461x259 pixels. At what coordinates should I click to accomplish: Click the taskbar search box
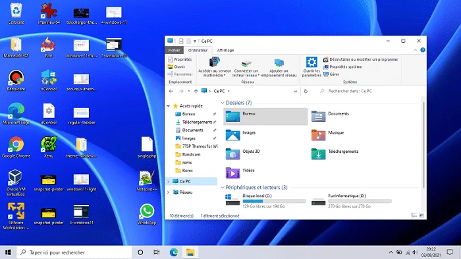pos(74,252)
